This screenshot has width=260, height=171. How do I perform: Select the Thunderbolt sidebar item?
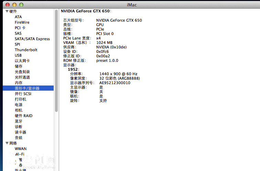(26, 50)
